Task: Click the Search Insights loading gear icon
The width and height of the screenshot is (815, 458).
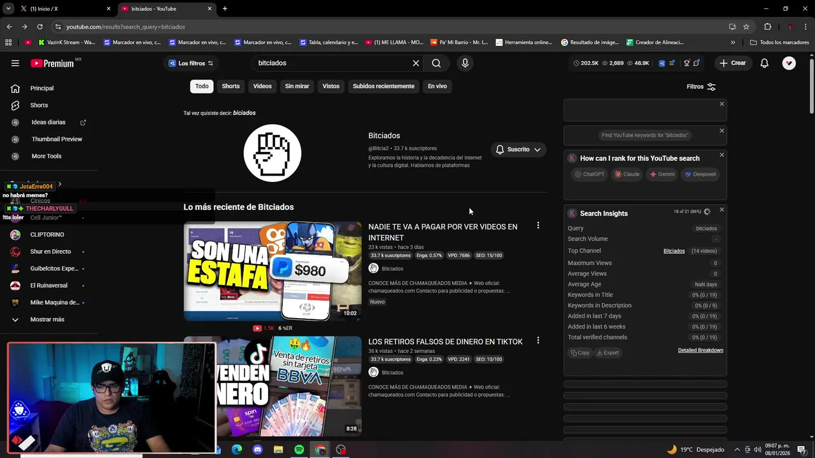Action: 707,211
